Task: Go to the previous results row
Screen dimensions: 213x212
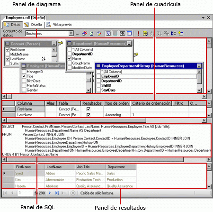Action: (x=12, y=193)
